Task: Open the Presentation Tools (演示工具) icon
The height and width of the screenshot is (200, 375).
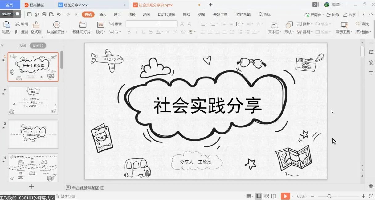Action: (x=344, y=25)
